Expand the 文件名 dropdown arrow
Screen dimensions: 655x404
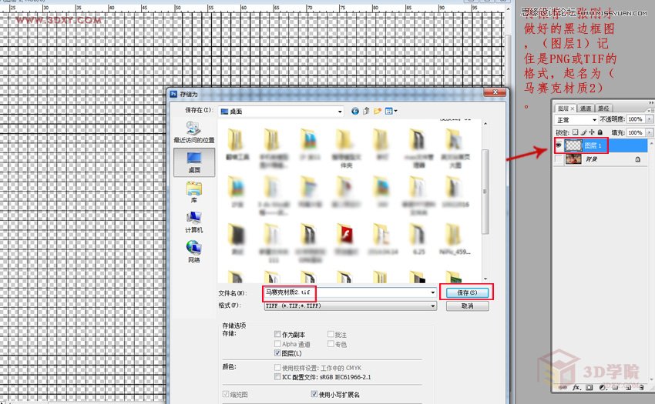click(433, 292)
